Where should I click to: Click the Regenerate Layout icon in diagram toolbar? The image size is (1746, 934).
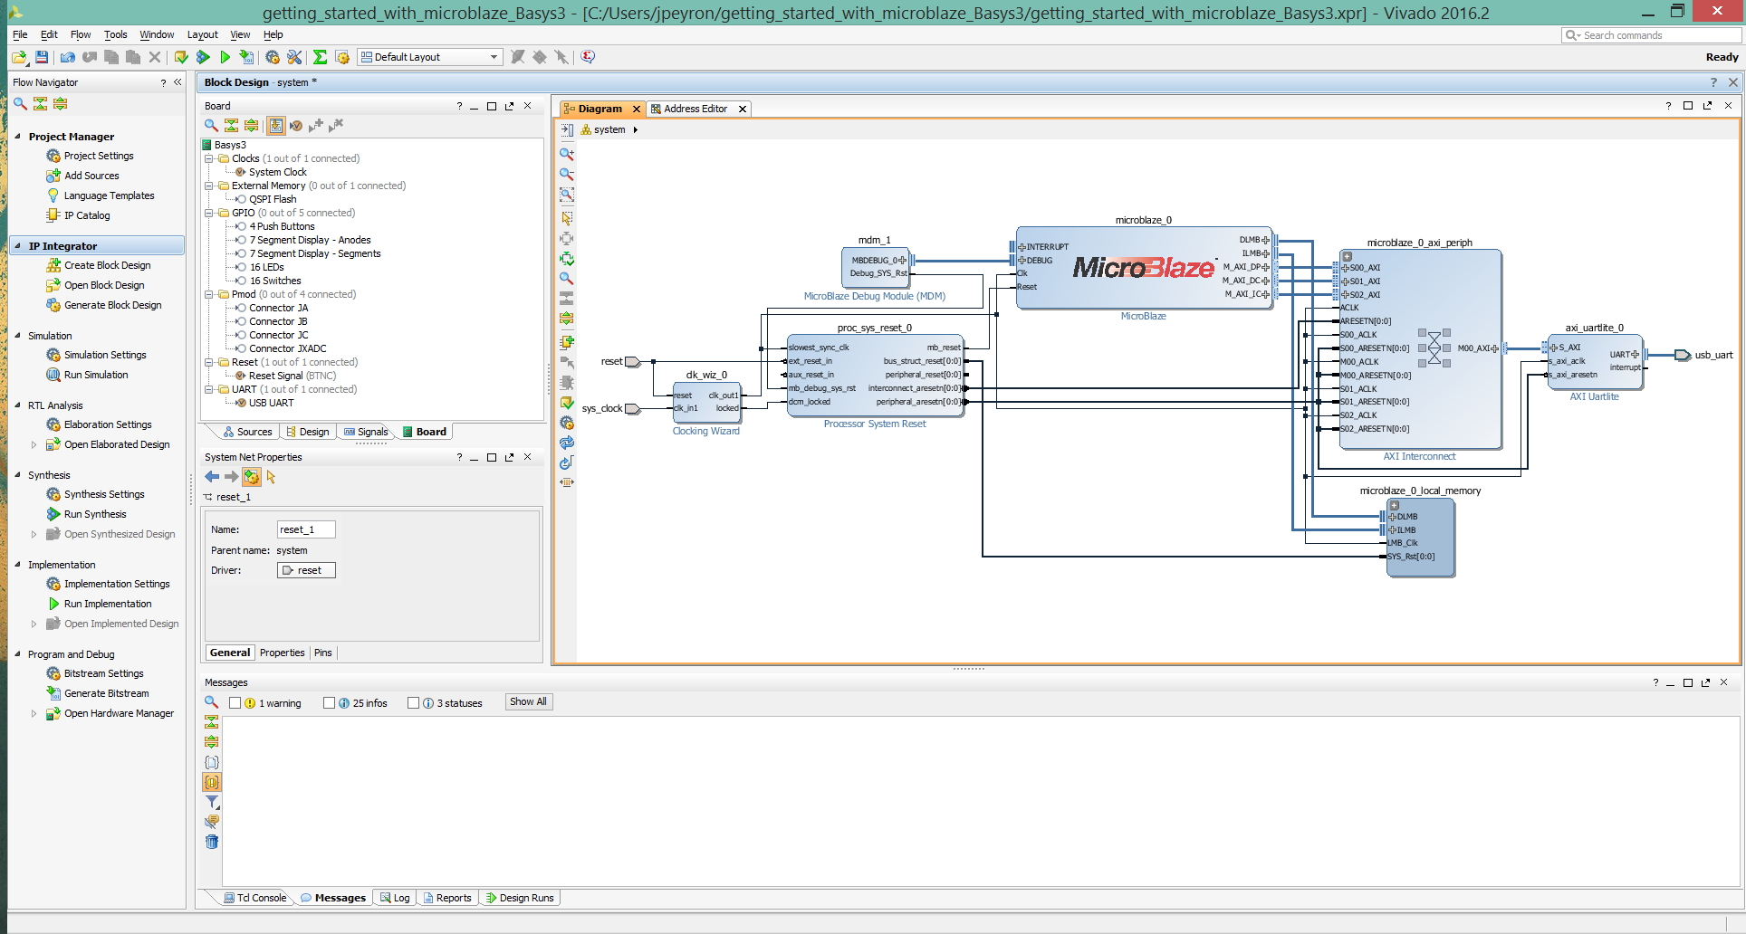(567, 462)
